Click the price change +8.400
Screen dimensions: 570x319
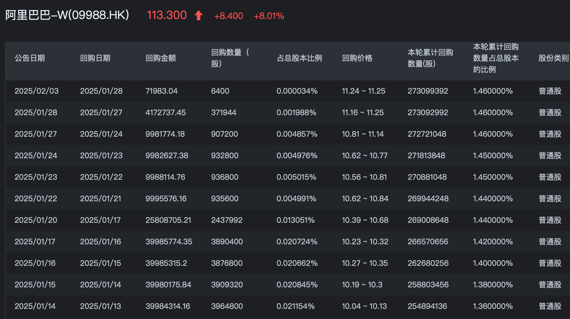229,16
